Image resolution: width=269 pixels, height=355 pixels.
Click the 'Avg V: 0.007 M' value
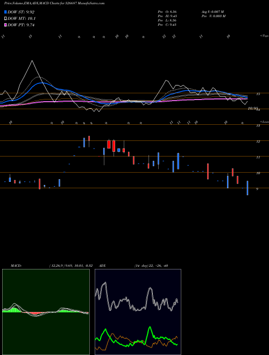(213, 11)
